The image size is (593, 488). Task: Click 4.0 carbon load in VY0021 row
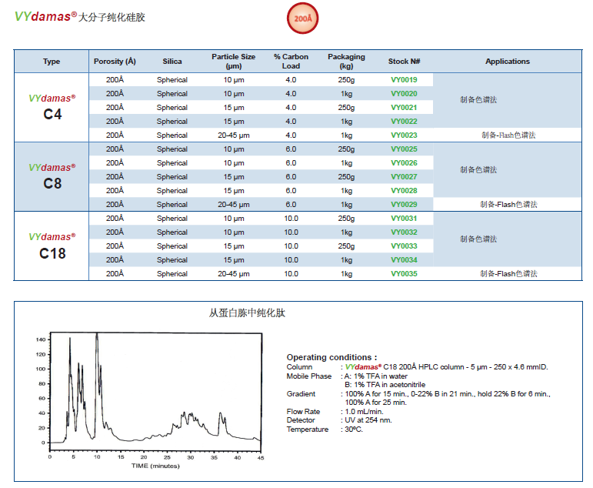pyautogui.click(x=291, y=108)
